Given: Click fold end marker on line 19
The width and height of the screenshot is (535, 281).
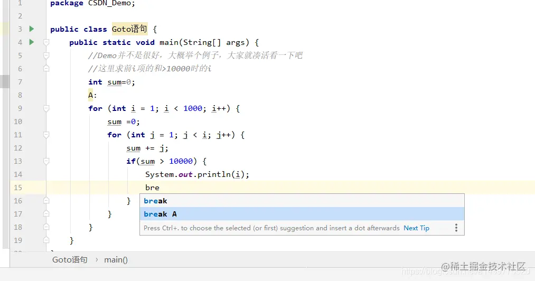Looking at the screenshot, I should pyautogui.click(x=46, y=240).
